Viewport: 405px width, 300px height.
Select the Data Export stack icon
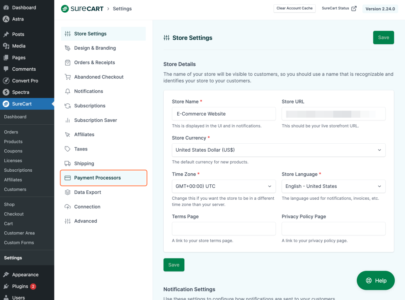[x=68, y=192]
